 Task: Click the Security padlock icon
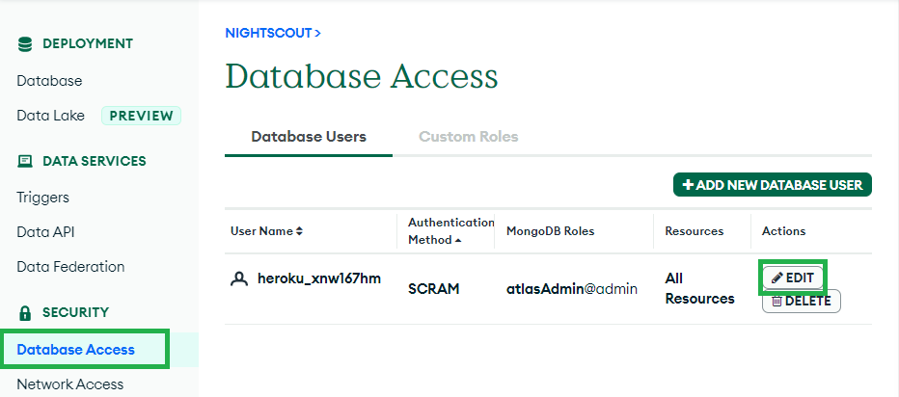coord(25,313)
